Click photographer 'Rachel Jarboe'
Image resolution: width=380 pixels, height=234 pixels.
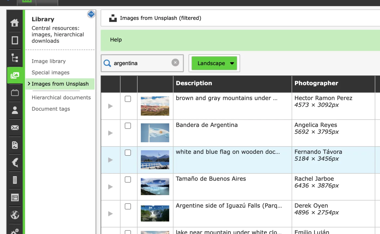point(314,179)
